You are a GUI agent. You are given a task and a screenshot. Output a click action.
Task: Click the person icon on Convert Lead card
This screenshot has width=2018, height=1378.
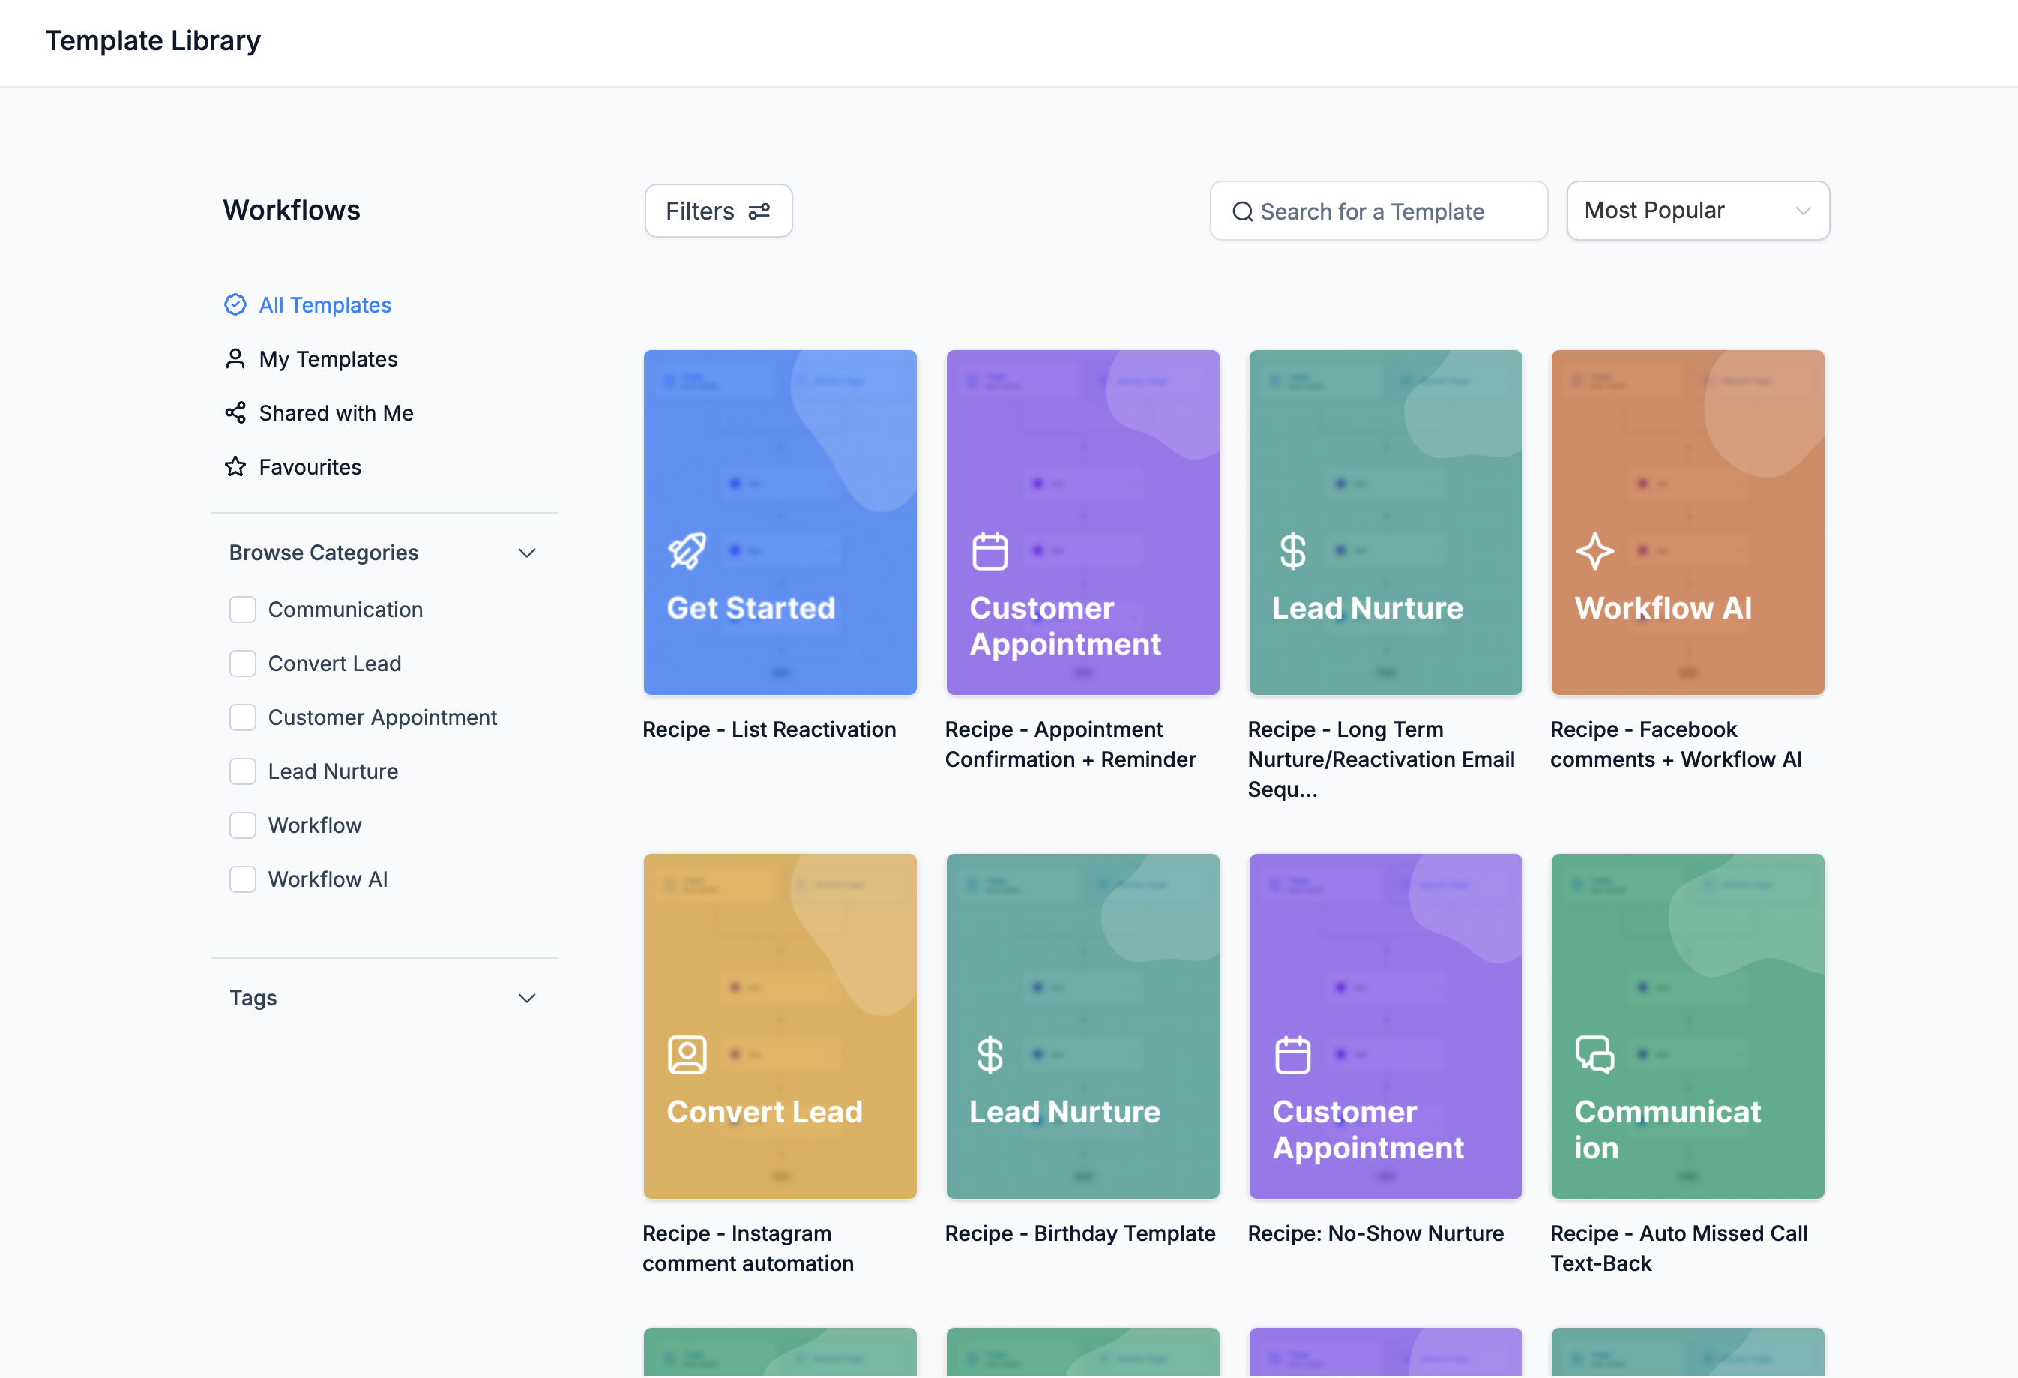pos(687,1054)
